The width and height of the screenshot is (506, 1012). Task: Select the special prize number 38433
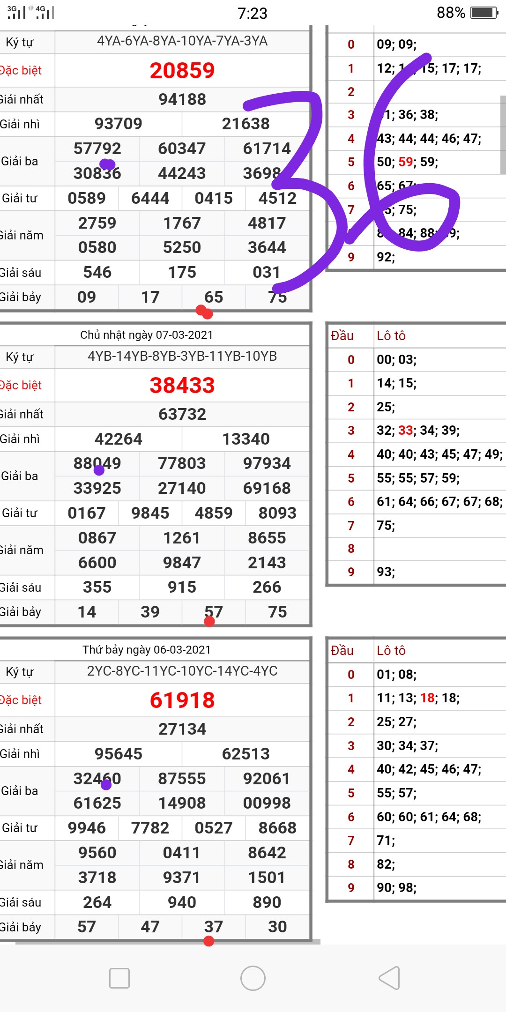click(x=182, y=386)
